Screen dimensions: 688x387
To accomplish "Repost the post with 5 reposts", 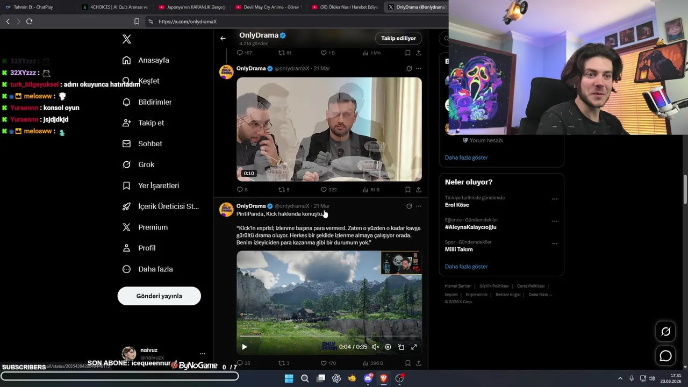I will pos(284,190).
